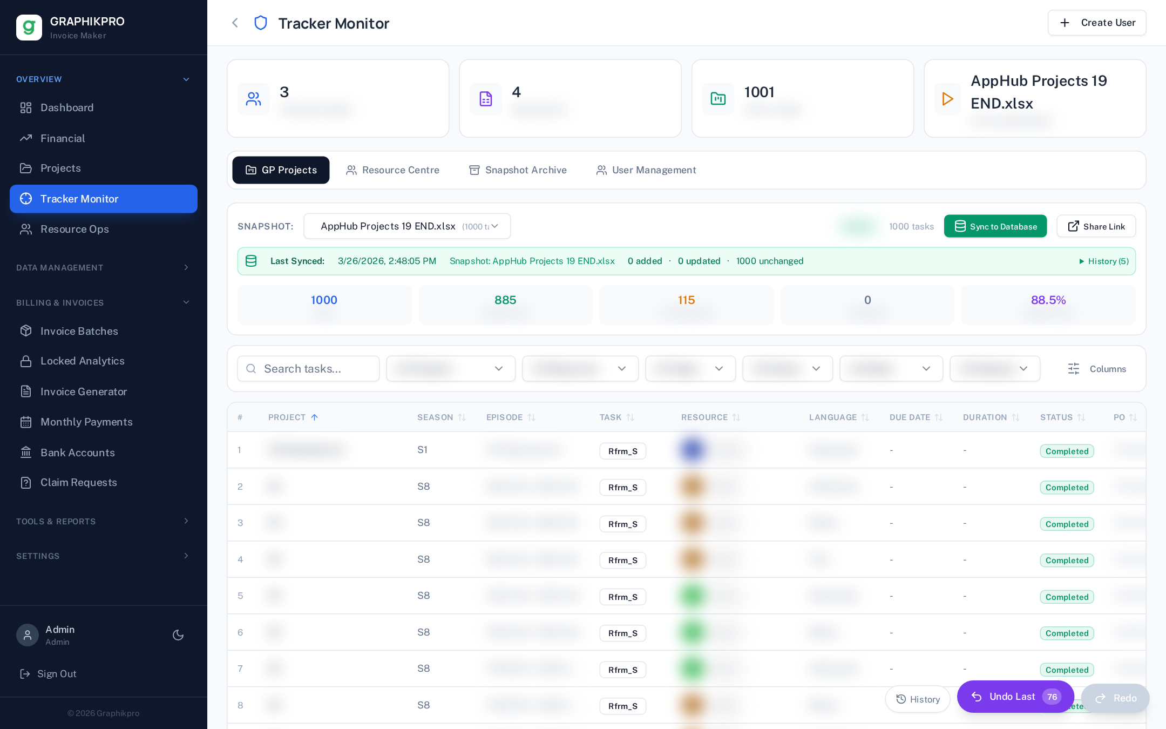The height and width of the screenshot is (729, 1166).
Task: Sort by the Project column arrow
Action: [314, 417]
